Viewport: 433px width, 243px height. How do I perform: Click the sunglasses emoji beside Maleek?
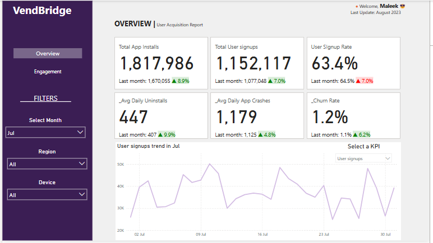click(x=402, y=6)
